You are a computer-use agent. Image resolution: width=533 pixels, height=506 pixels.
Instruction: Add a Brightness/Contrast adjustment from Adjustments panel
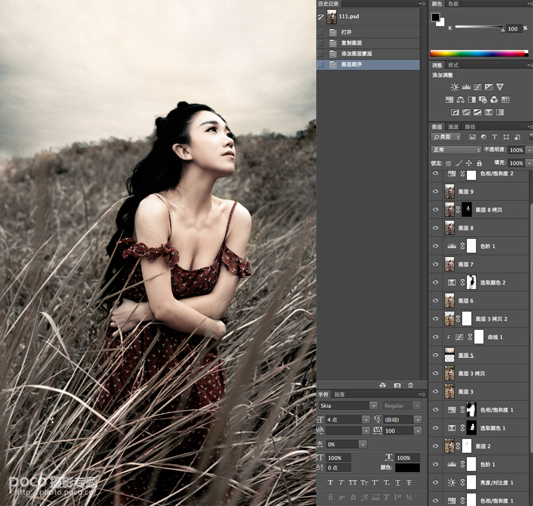[x=455, y=87]
